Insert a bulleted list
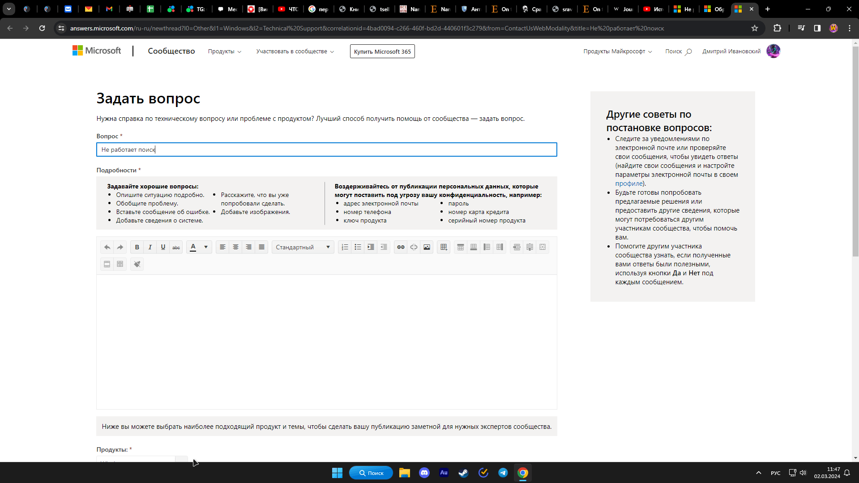 click(358, 247)
